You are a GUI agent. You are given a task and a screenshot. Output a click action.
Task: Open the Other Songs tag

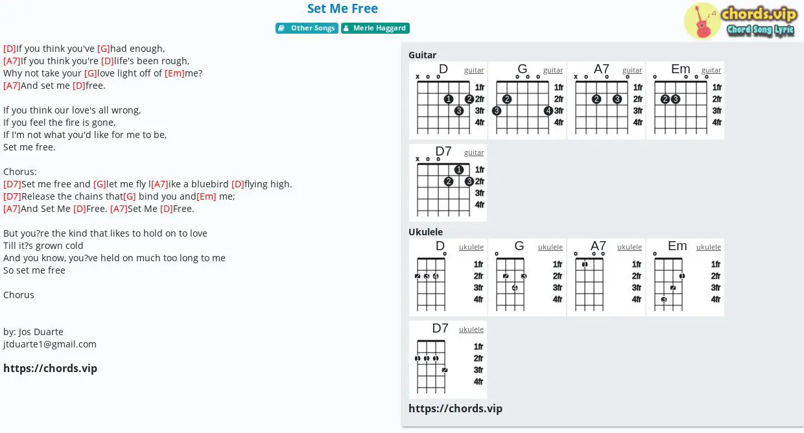click(x=306, y=28)
